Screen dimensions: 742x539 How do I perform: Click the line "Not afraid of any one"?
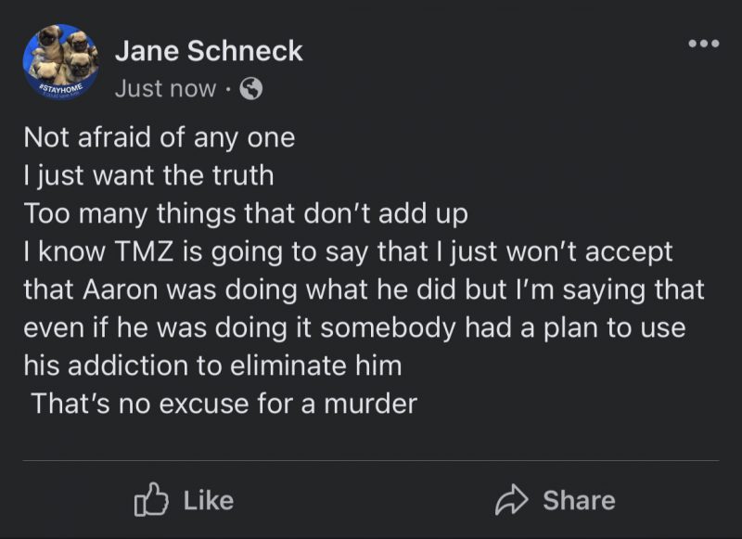pyautogui.click(x=159, y=138)
